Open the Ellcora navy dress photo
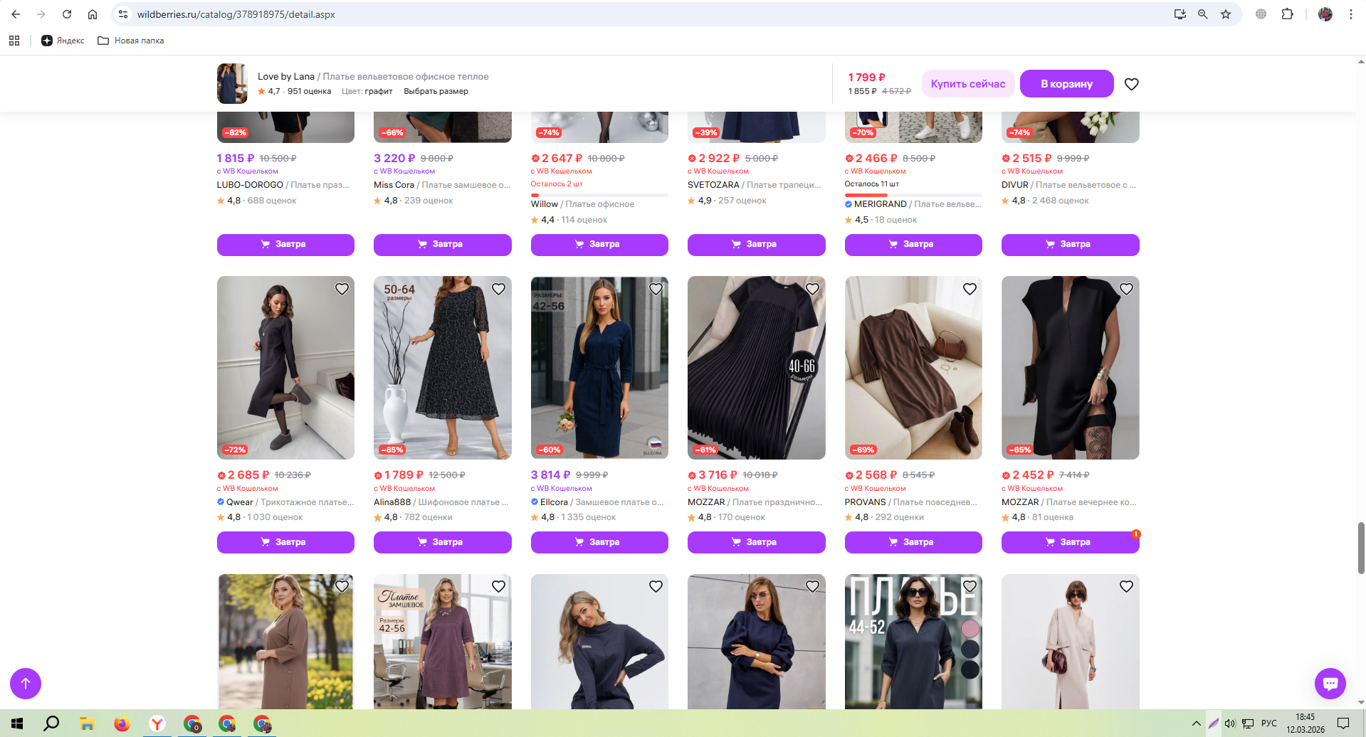The image size is (1366, 737). coord(599,368)
